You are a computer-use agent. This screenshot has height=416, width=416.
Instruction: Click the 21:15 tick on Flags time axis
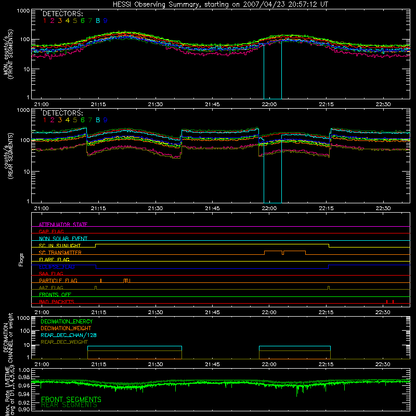point(99,313)
